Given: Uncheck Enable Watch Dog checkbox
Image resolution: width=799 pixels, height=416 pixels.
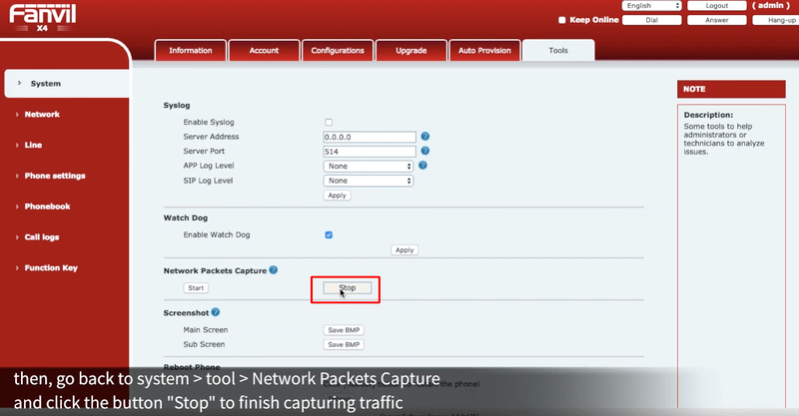Looking at the screenshot, I should point(329,235).
